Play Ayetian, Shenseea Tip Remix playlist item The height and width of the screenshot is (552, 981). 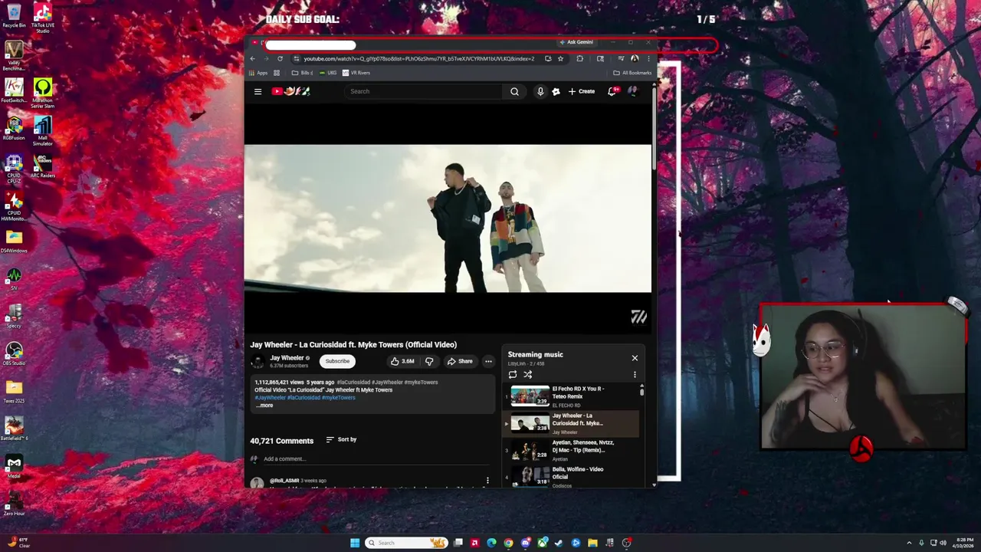coord(571,450)
